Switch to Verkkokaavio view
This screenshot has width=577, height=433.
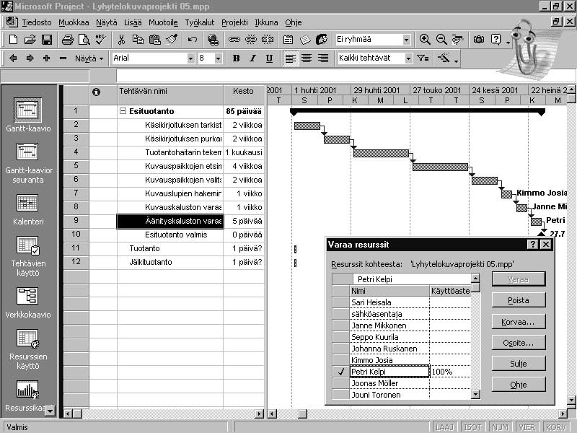[x=28, y=302]
